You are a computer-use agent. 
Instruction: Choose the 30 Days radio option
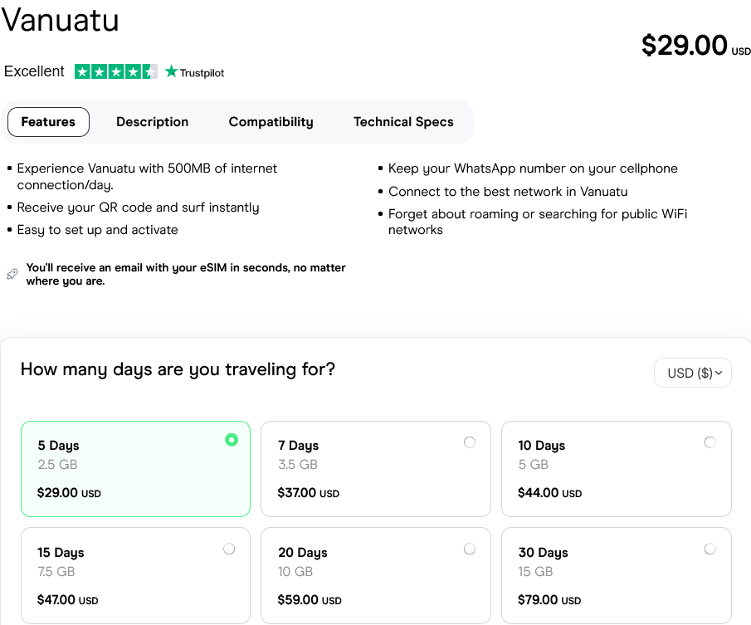(710, 549)
